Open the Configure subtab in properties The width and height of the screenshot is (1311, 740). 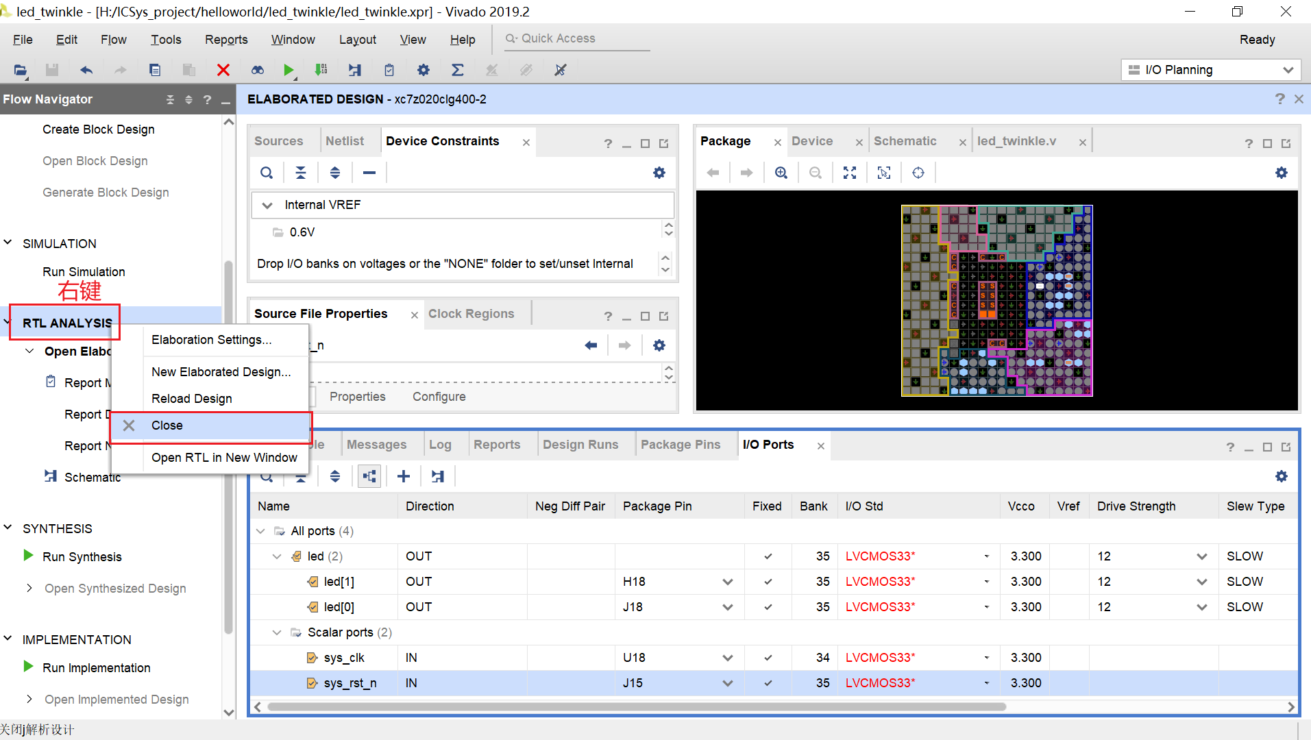(439, 397)
